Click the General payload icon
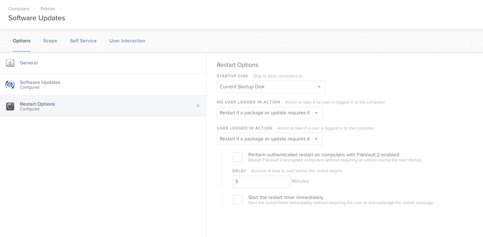The image size is (483, 237). tap(10, 63)
